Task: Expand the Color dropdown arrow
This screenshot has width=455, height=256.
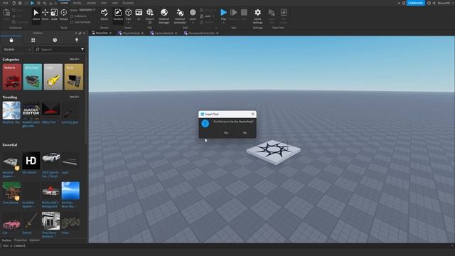Action: click(193, 22)
